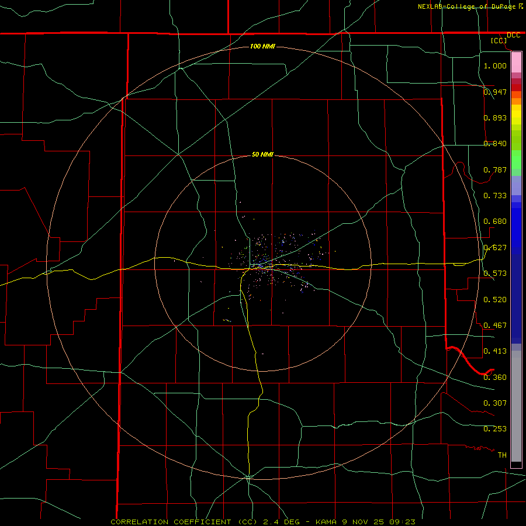
Task: Click the [CC] legend title
Action: pyautogui.click(x=499, y=40)
